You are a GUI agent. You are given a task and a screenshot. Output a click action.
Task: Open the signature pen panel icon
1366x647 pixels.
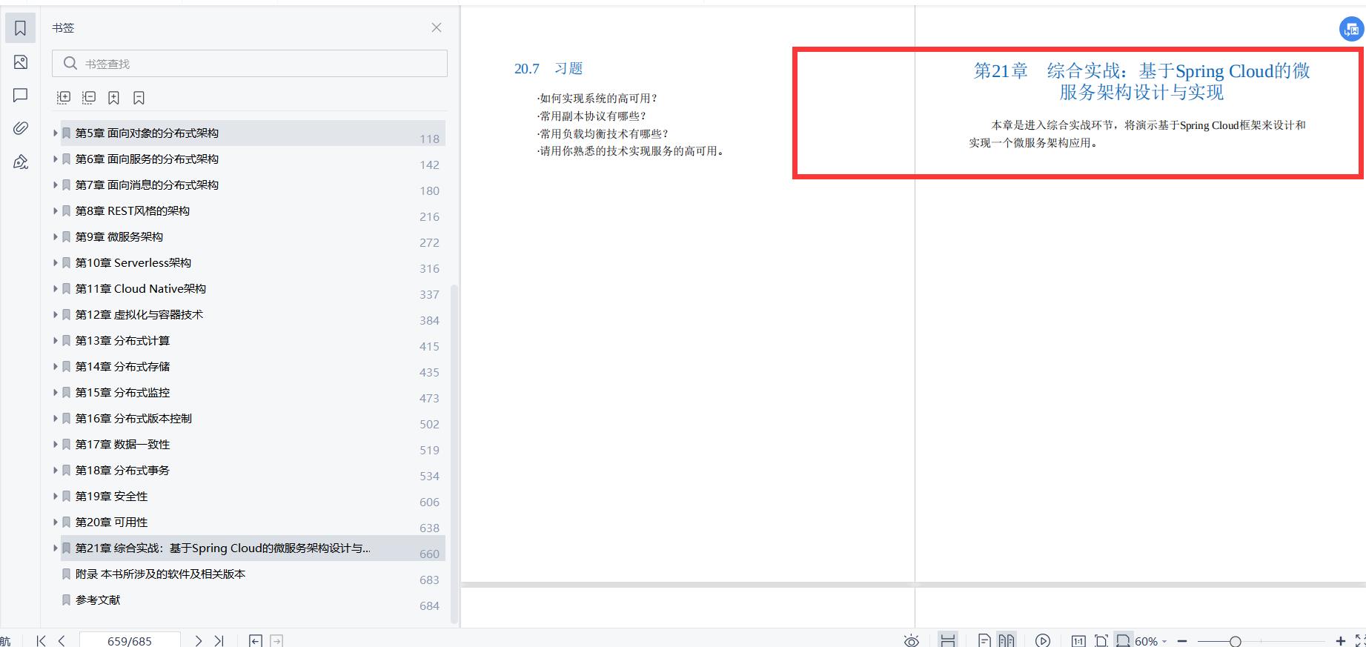[20, 162]
